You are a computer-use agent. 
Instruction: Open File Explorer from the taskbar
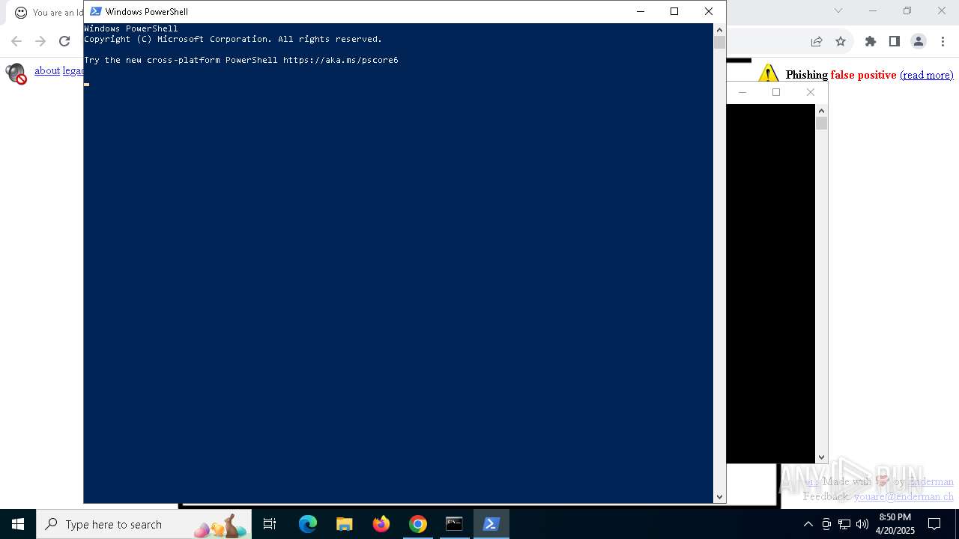tap(344, 524)
